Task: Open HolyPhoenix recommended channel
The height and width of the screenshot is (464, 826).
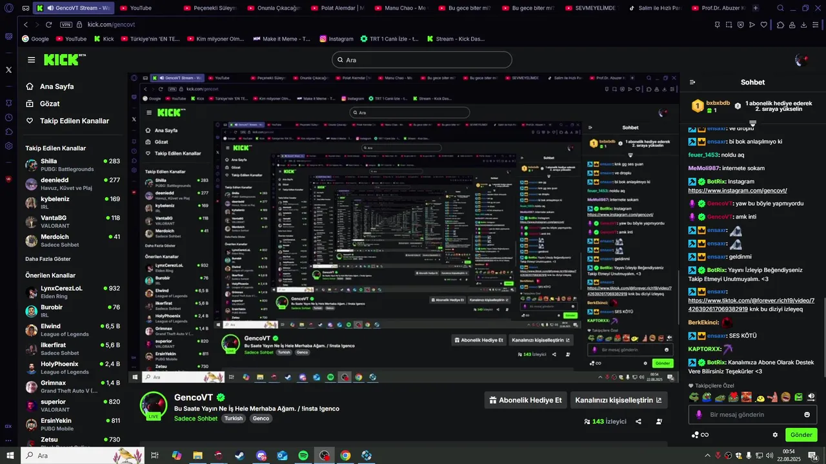Action: click(x=72, y=367)
